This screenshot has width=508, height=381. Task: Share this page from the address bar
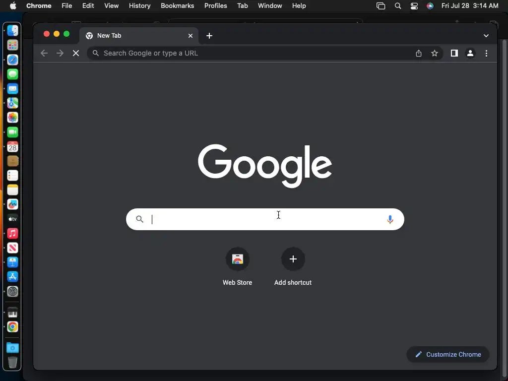click(419, 53)
